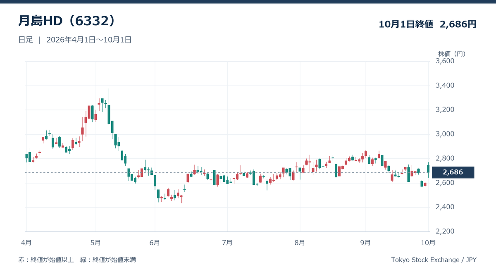Screen dimensions: 496x279
Task: Click the 2,600 y-axis label
Action: coord(445,183)
